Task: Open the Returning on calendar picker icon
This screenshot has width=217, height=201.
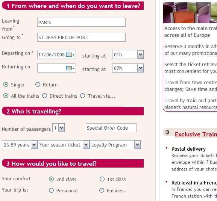Action: (70, 68)
